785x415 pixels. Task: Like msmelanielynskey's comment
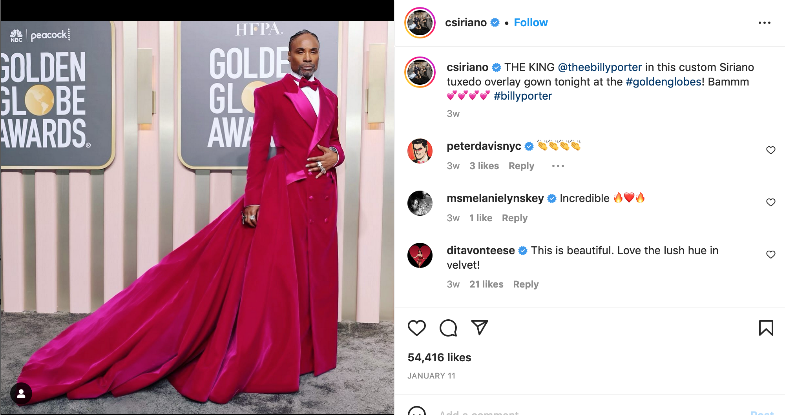pos(770,202)
